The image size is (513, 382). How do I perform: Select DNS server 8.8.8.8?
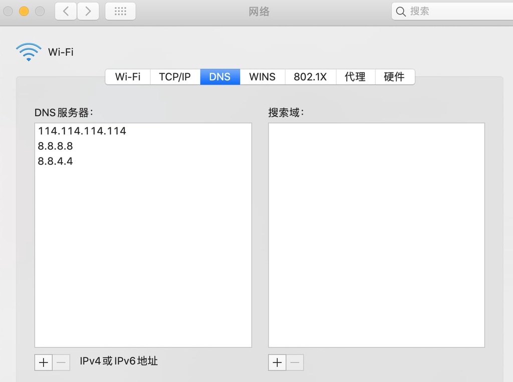(x=55, y=146)
